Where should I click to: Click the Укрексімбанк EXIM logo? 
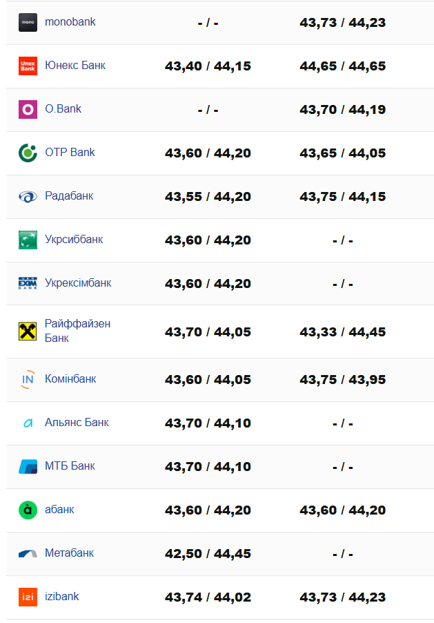tap(28, 283)
